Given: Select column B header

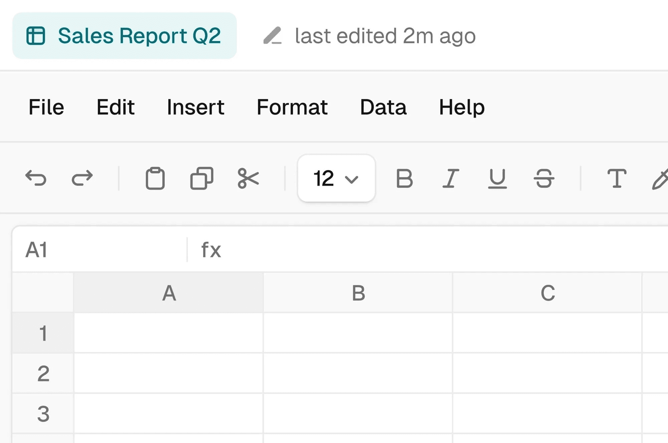Looking at the screenshot, I should point(358,293).
